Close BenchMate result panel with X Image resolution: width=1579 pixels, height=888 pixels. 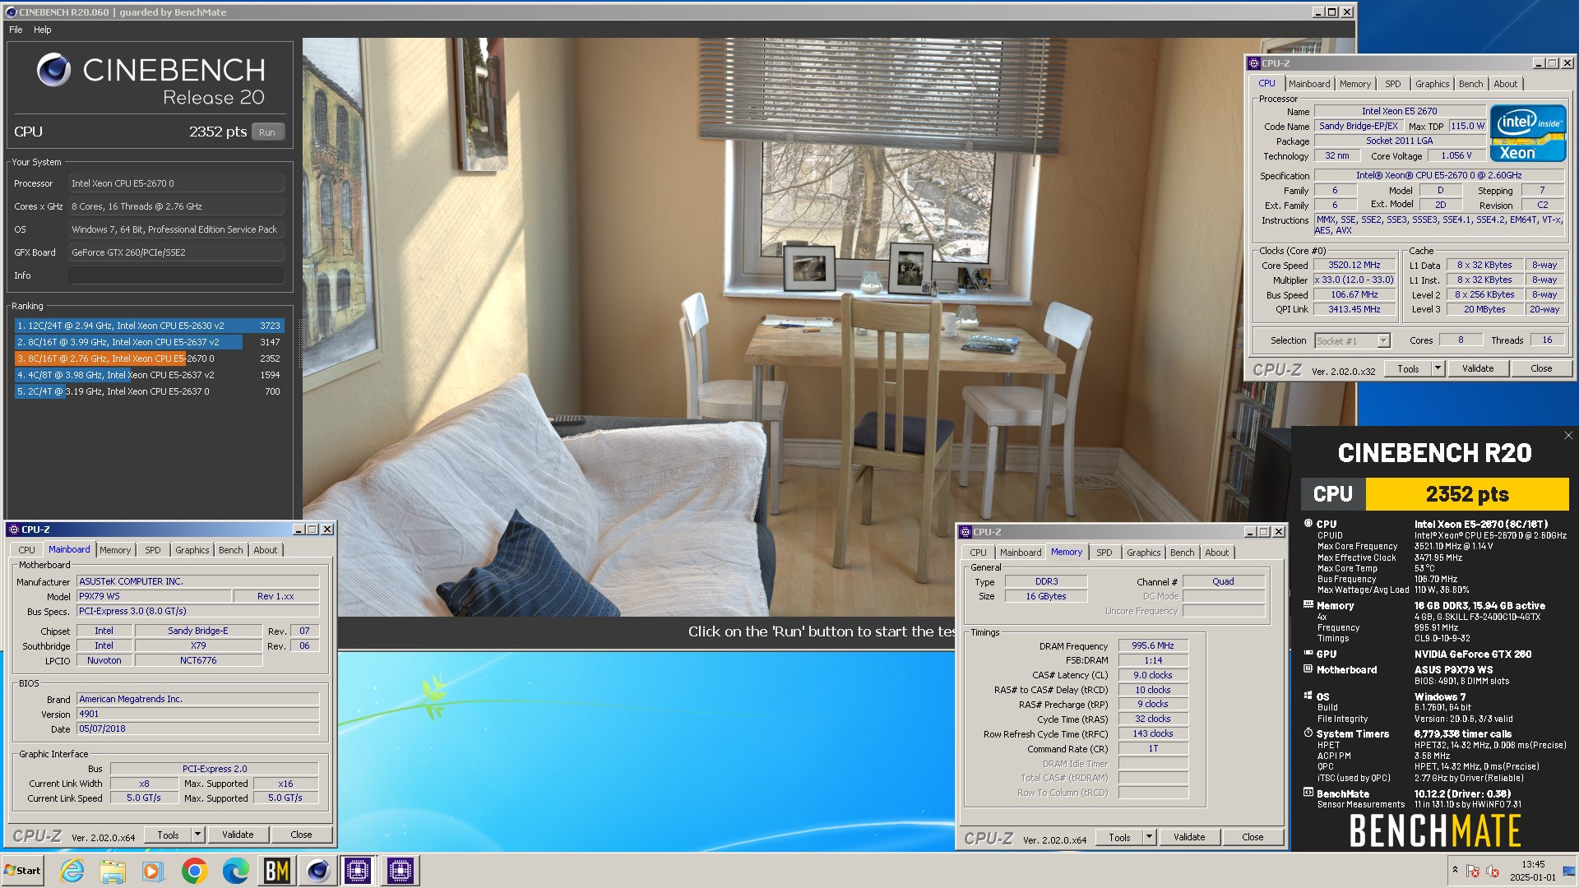click(1567, 436)
